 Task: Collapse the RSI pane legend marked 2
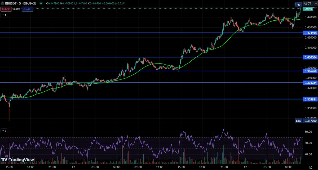pos(4,131)
